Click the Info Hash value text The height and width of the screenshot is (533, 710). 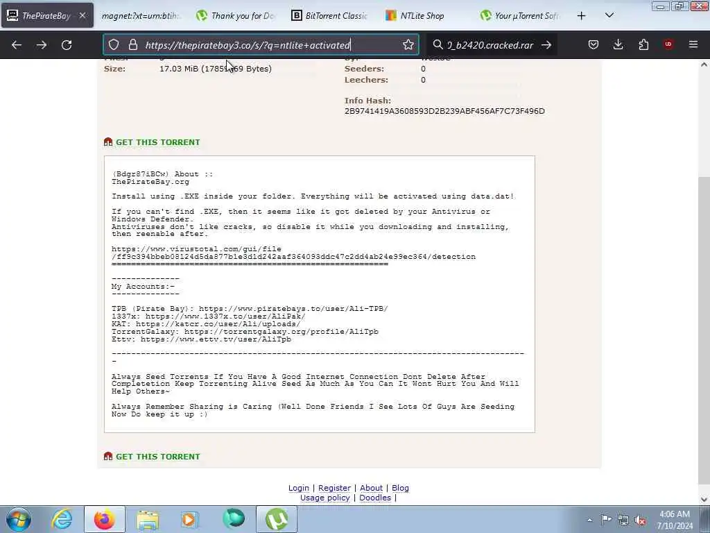(x=444, y=111)
